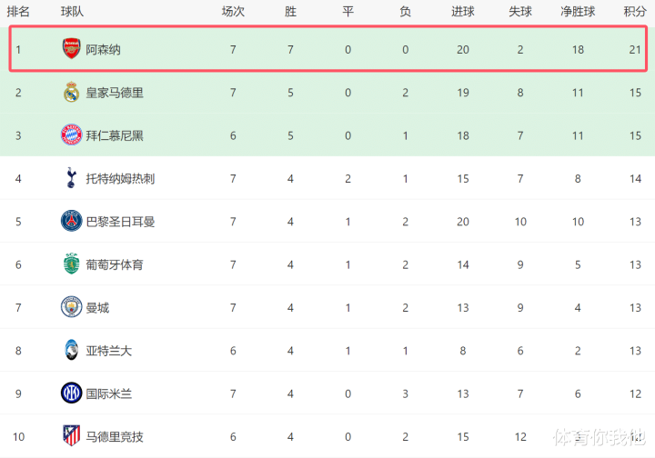Click the Arsenal club crest icon
Screen dimensions: 655x458
[71, 49]
